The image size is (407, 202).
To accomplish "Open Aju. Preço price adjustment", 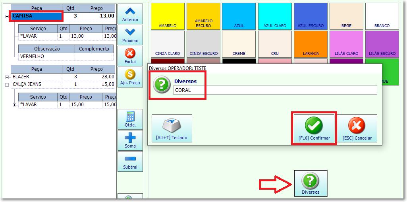I will click(x=130, y=77).
